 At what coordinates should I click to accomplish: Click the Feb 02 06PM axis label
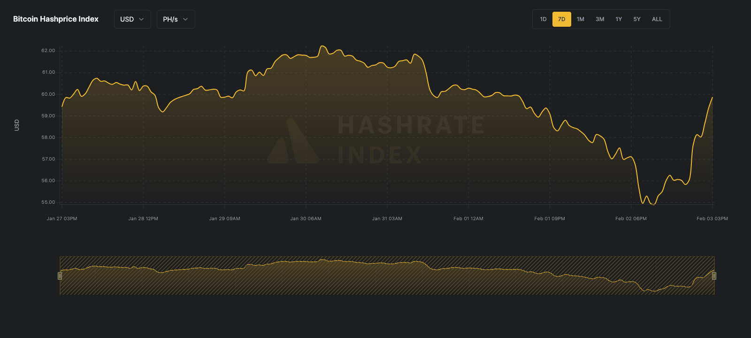631,219
